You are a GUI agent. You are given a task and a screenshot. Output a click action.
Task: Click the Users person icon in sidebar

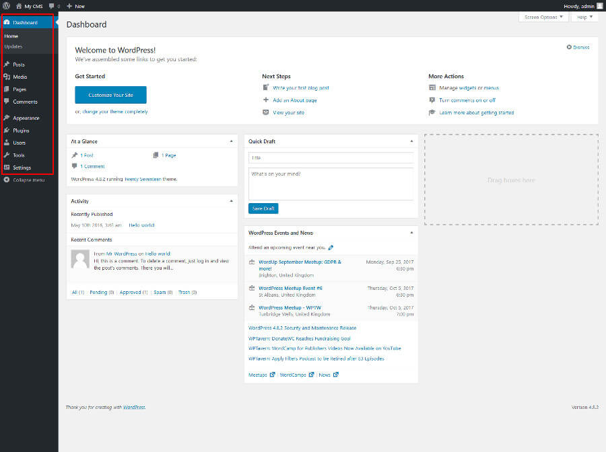click(7, 143)
